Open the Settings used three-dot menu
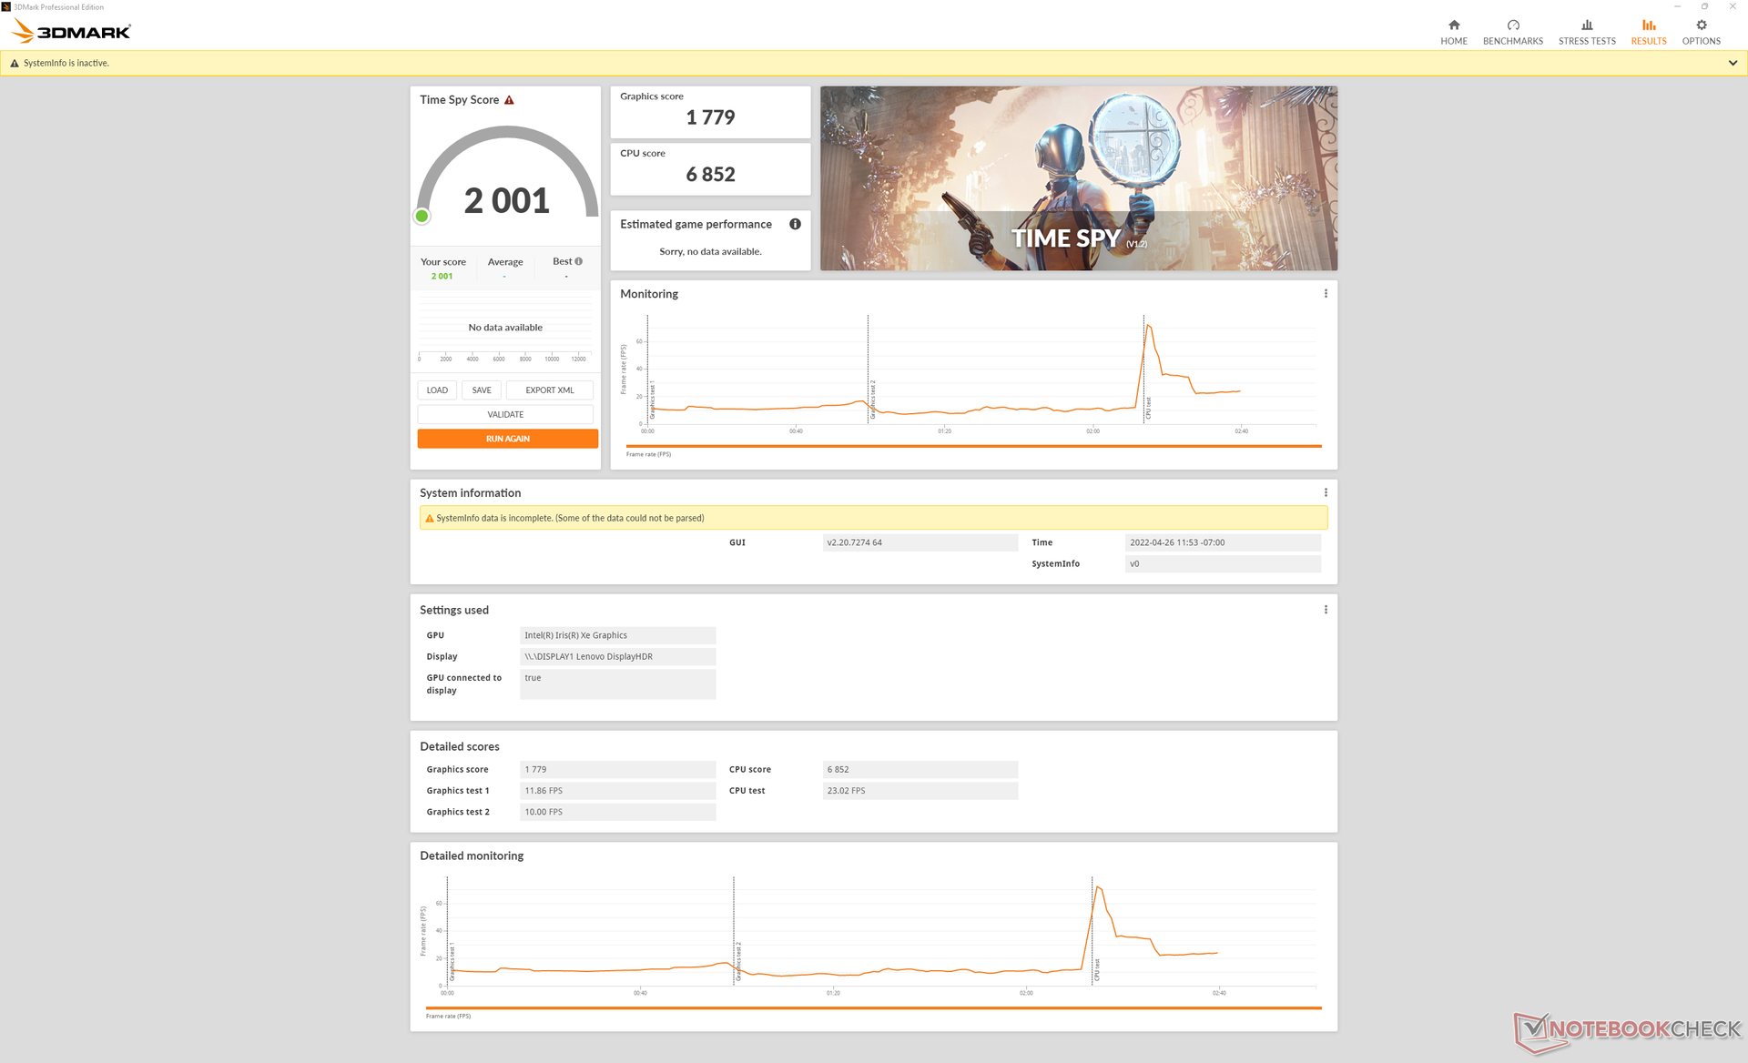Screen dimensions: 1748x1063 1325,610
